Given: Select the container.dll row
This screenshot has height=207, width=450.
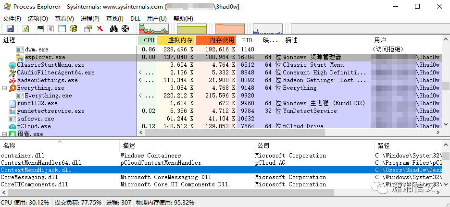Looking at the screenshot, I should point(221,156).
